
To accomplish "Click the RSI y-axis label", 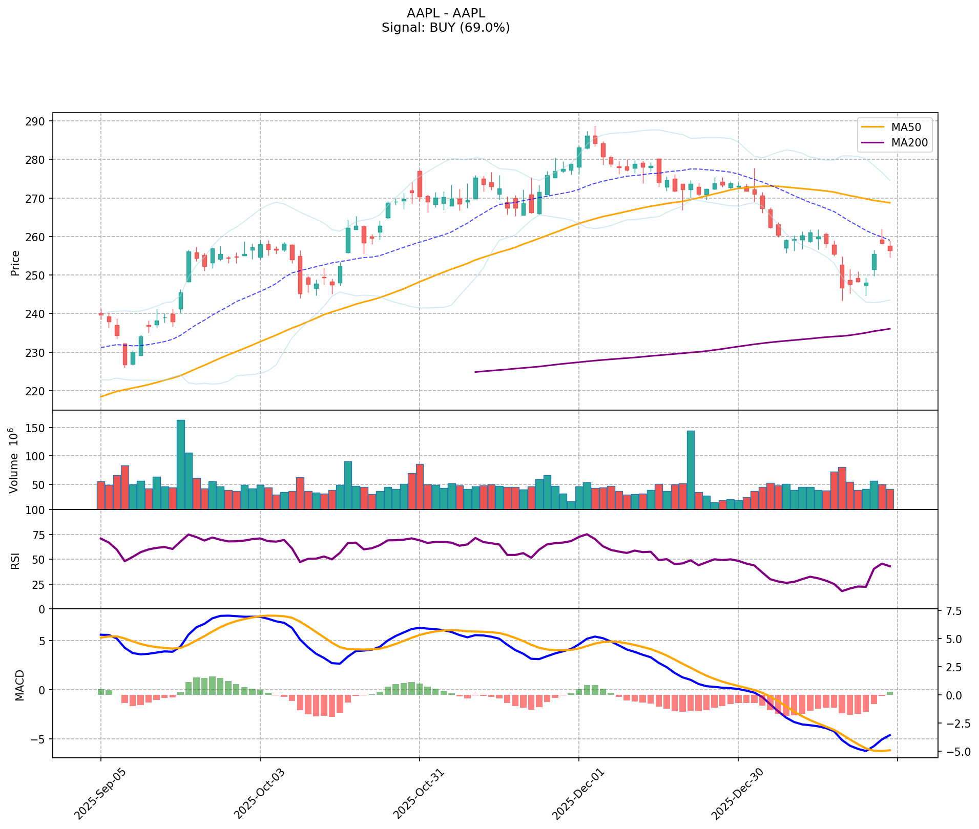I will [15, 560].
